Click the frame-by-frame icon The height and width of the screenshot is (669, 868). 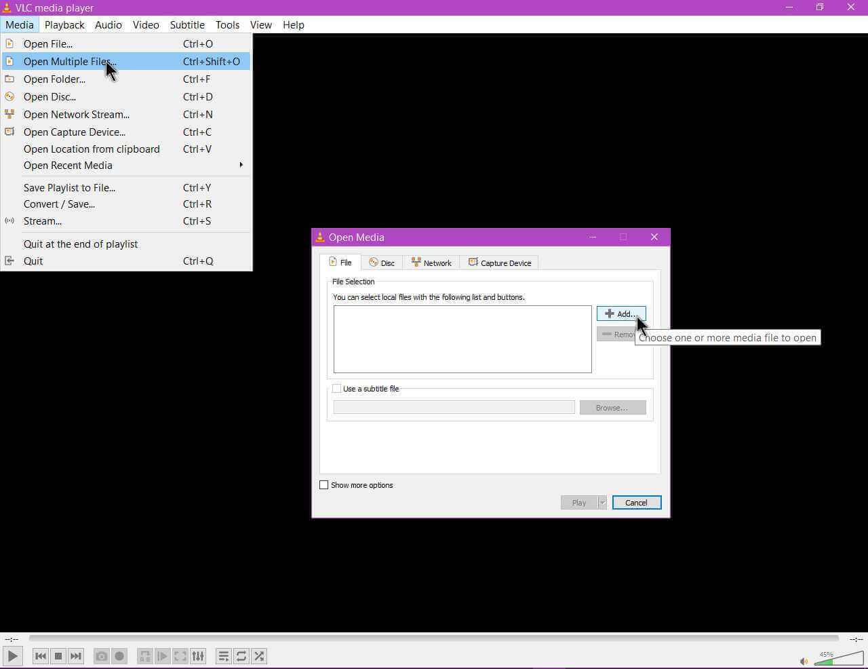(162, 656)
